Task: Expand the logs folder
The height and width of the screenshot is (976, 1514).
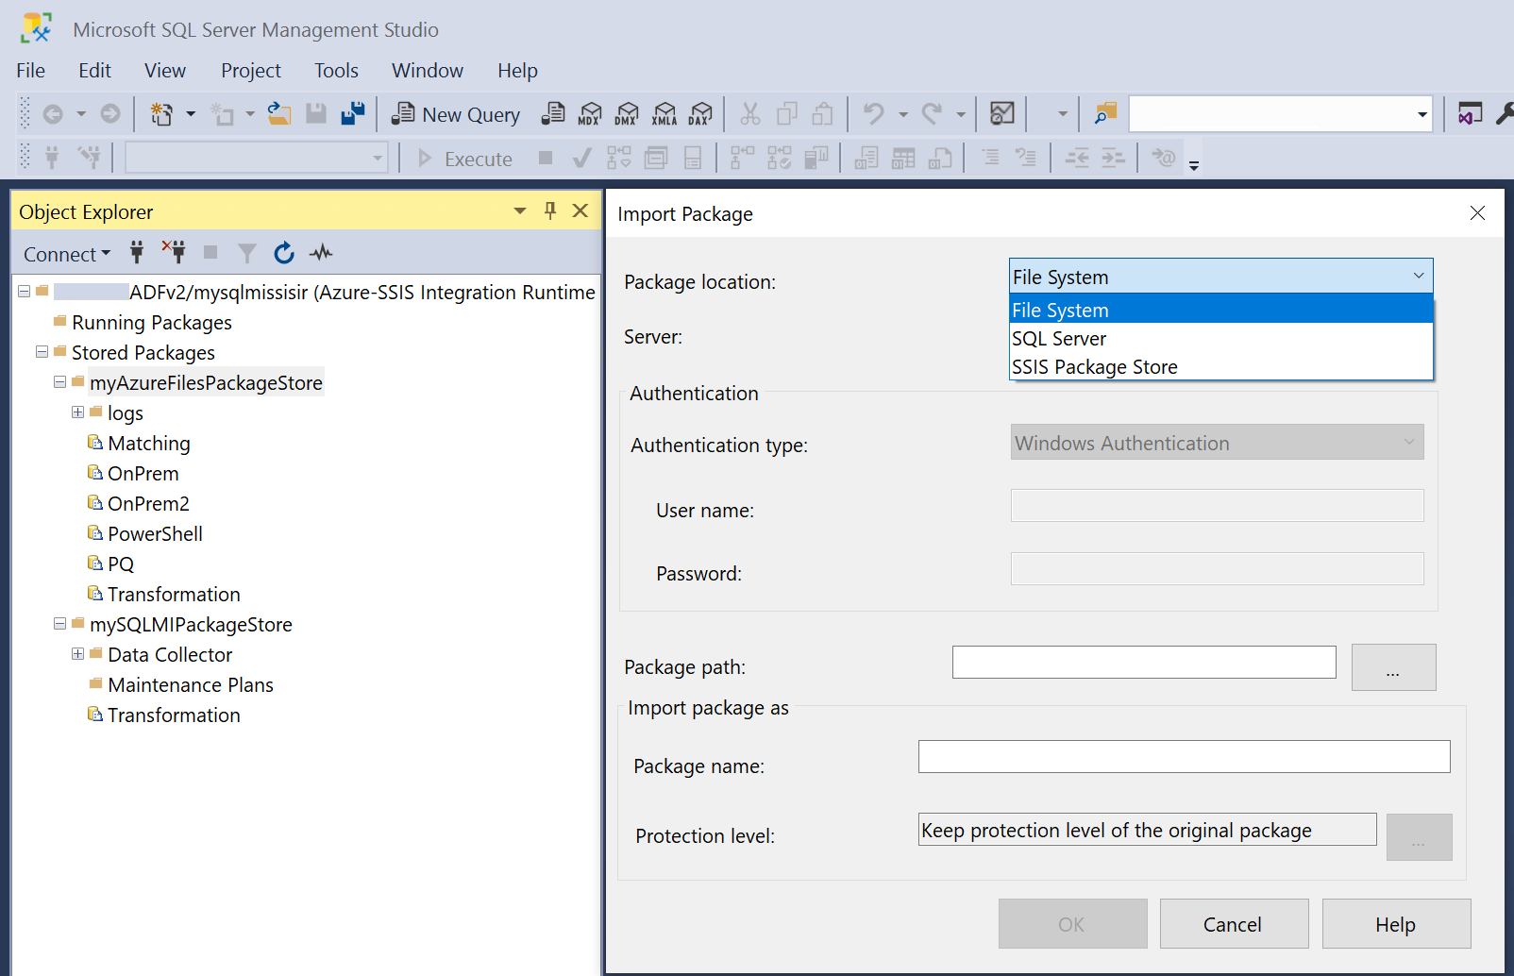Action: [x=78, y=412]
